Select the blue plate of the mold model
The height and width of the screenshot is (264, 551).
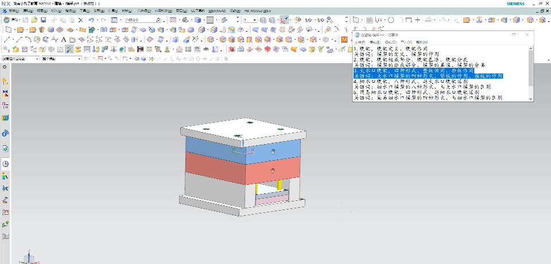(x=242, y=150)
